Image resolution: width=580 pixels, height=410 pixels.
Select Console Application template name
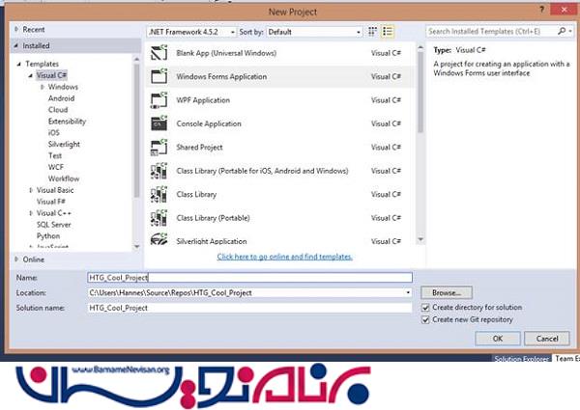pyautogui.click(x=209, y=123)
